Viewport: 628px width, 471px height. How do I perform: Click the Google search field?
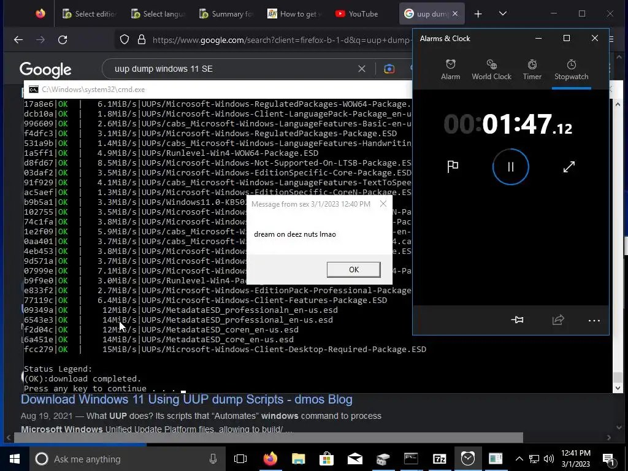pyautogui.click(x=232, y=69)
